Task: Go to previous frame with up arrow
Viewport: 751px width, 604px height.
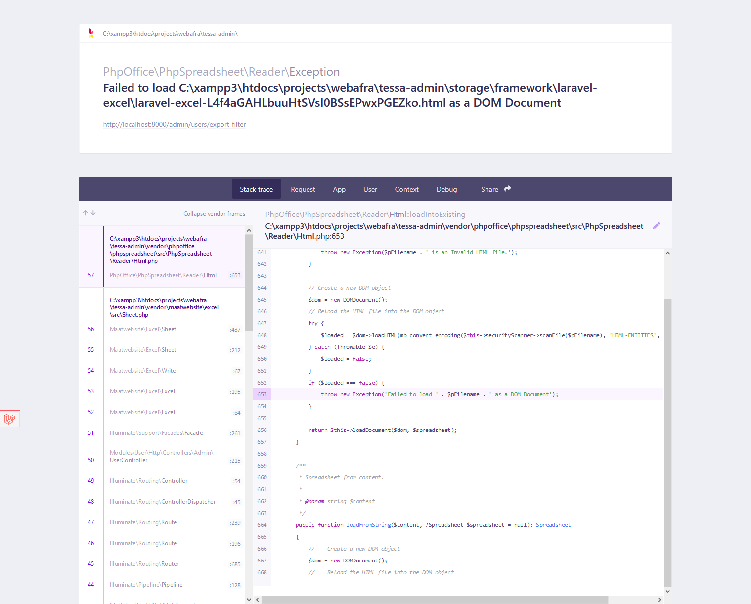Action: pos(85,213)
